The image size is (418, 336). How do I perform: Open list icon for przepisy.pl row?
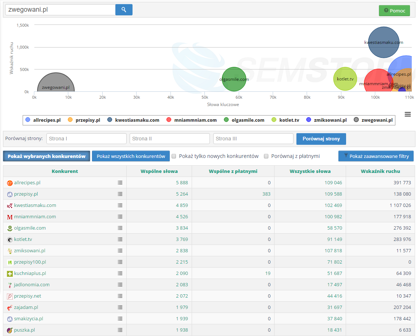(x=120, y=194)
